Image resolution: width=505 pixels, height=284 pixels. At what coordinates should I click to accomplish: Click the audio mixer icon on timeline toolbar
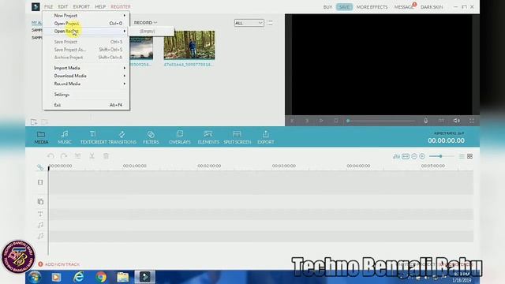396,156
